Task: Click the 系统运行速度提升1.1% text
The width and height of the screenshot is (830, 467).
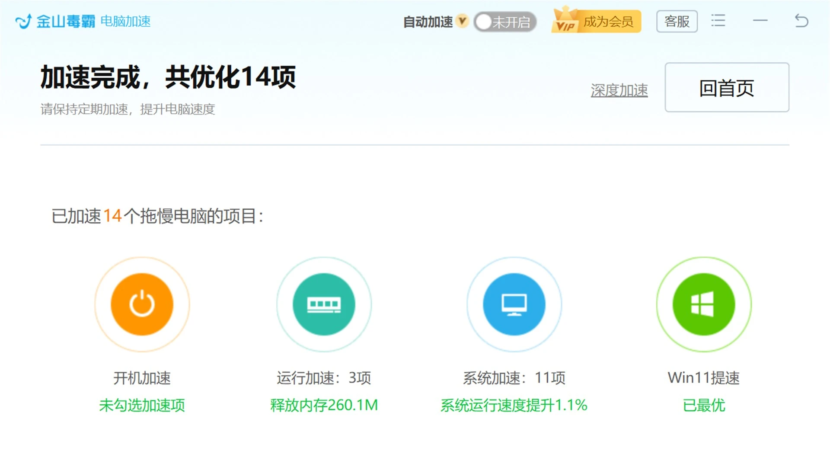Action: tap(514, 405)
